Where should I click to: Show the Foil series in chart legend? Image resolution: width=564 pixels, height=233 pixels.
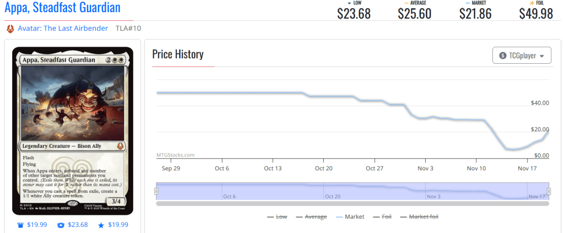(382, 217)
